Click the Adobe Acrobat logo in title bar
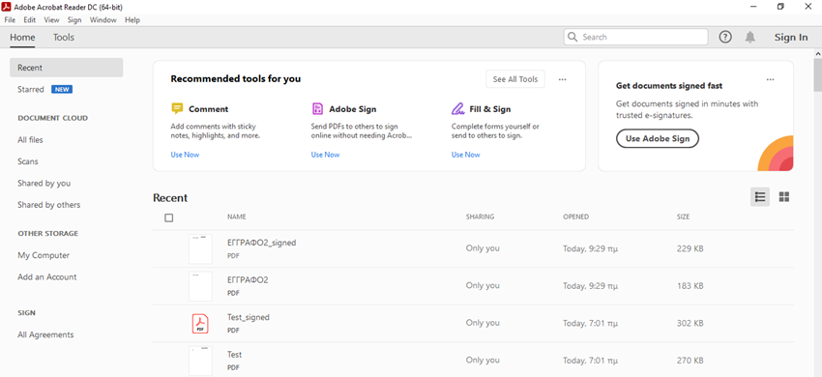Screen dimensions: 822x377 pyautogui.click(x=7, y=7)
